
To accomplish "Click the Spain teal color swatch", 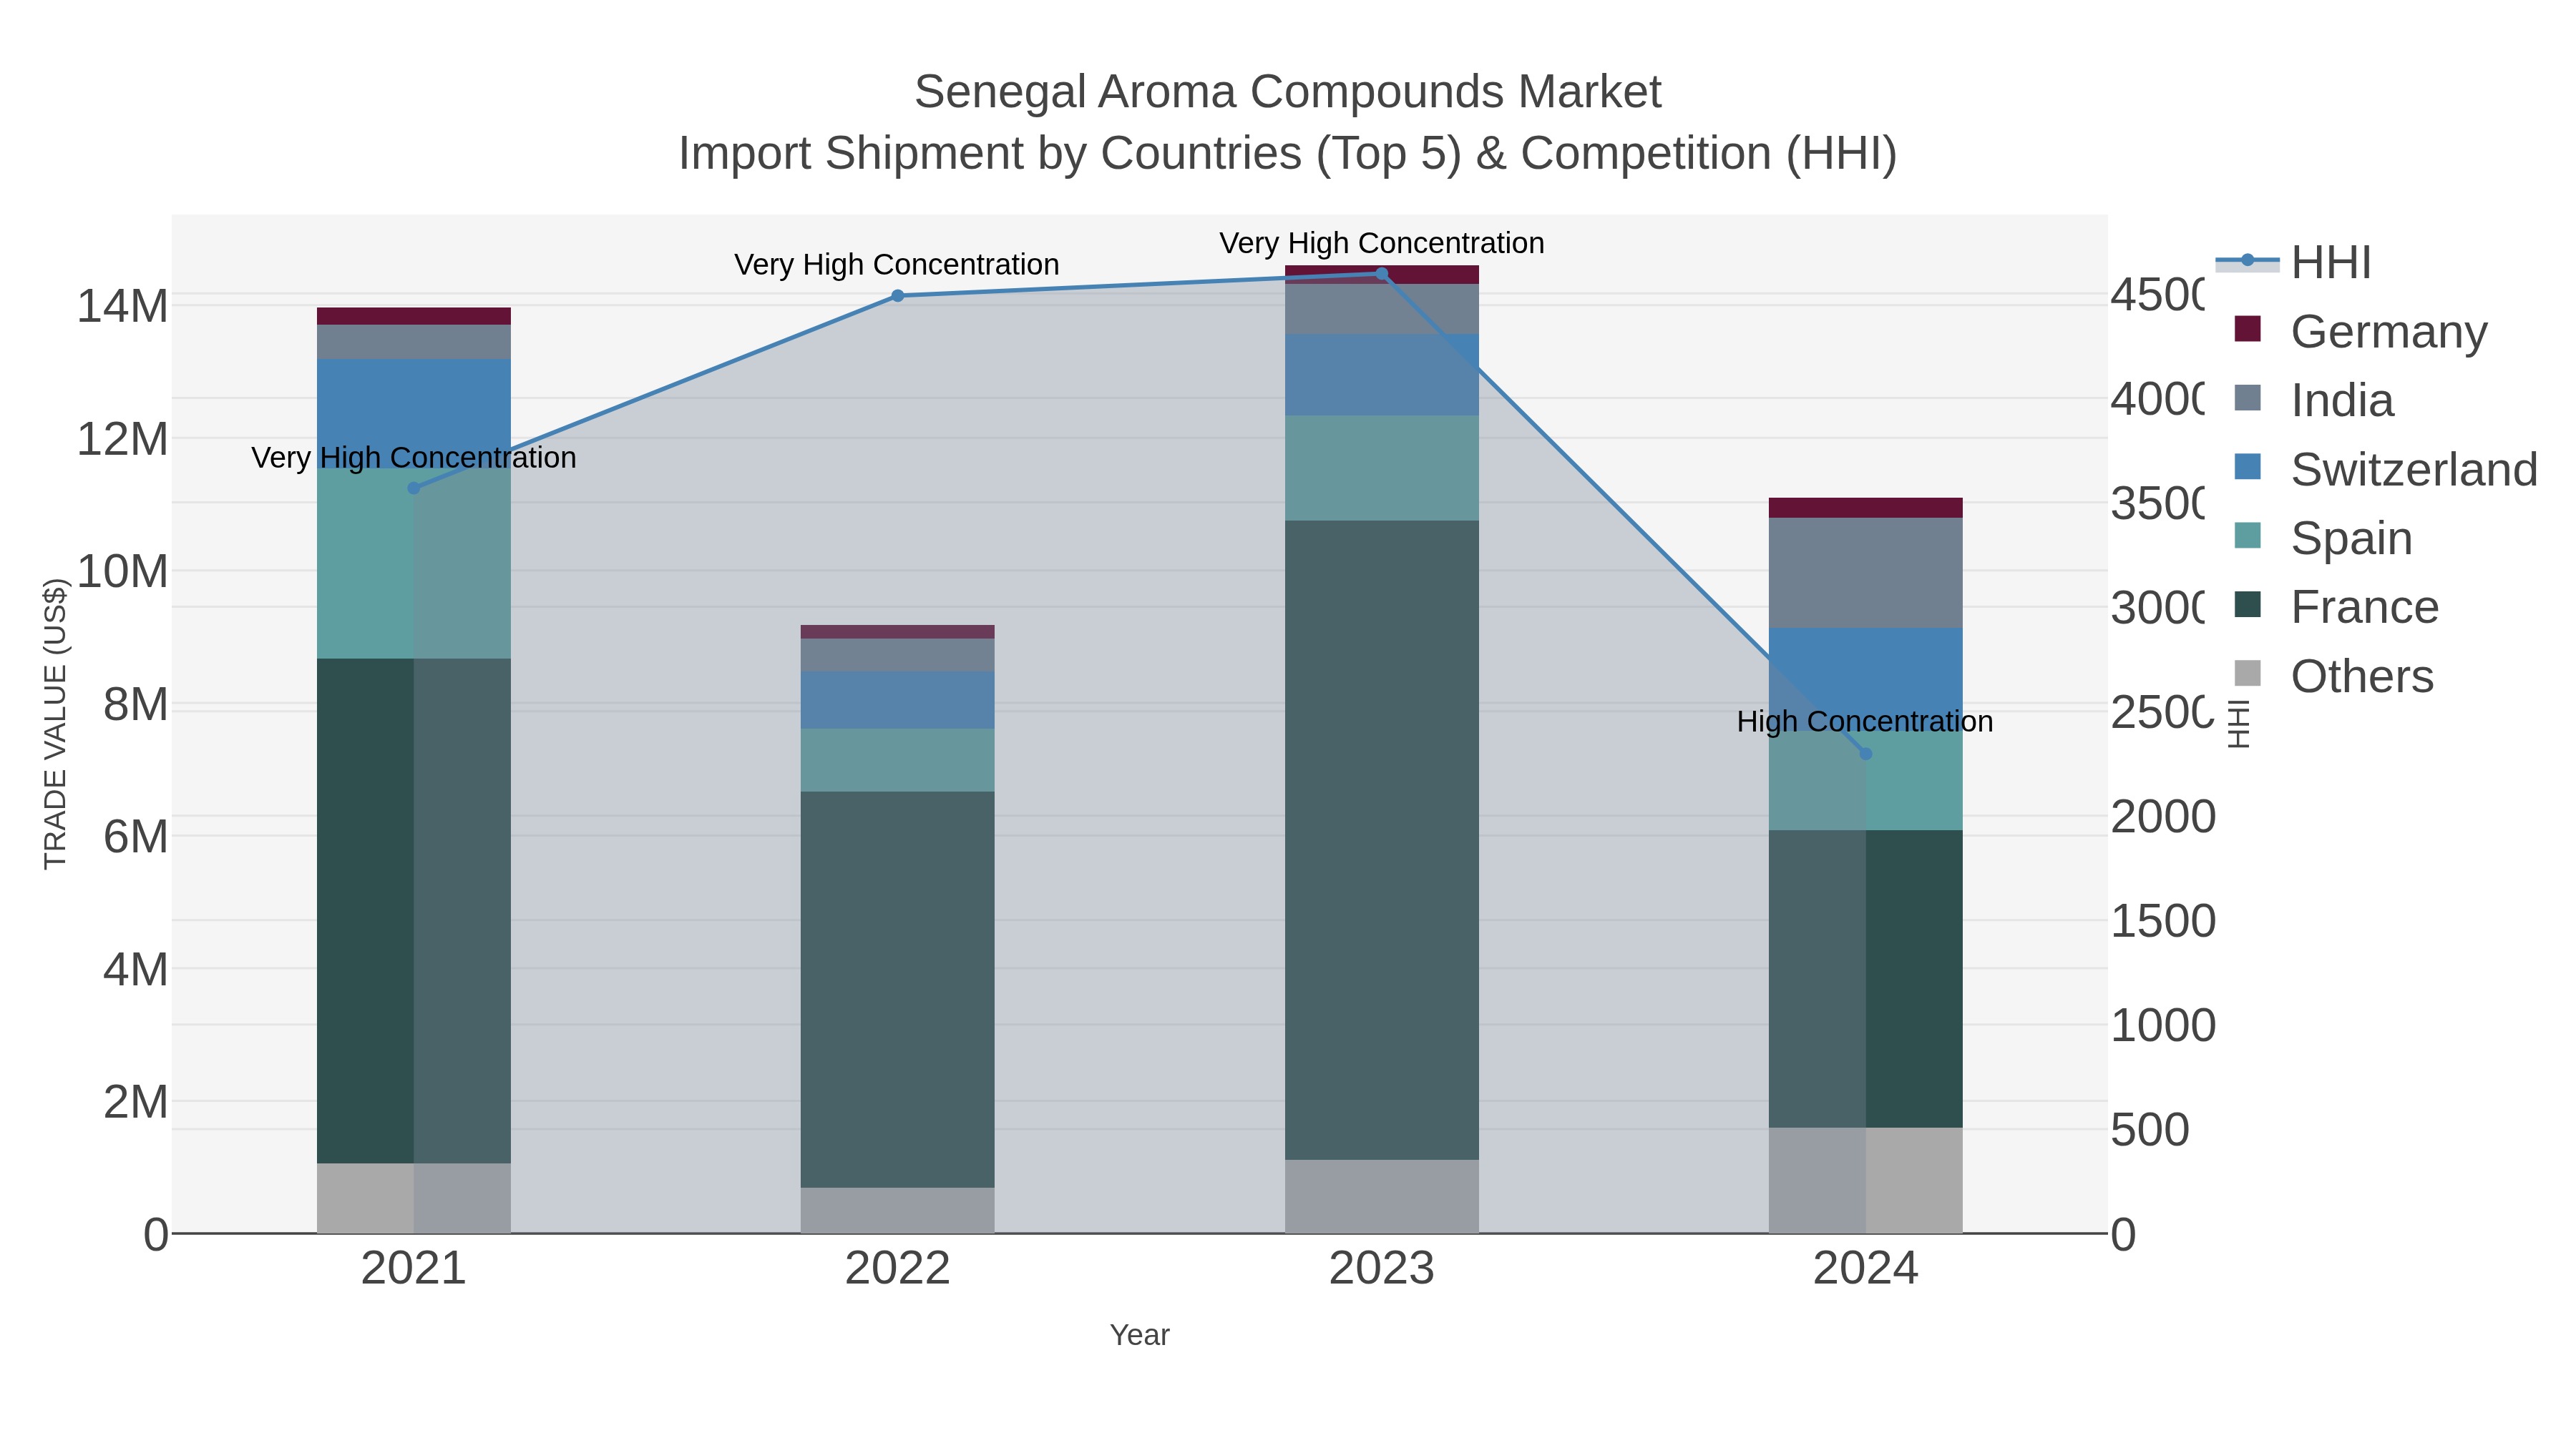I will click(x=2247, y=536).
